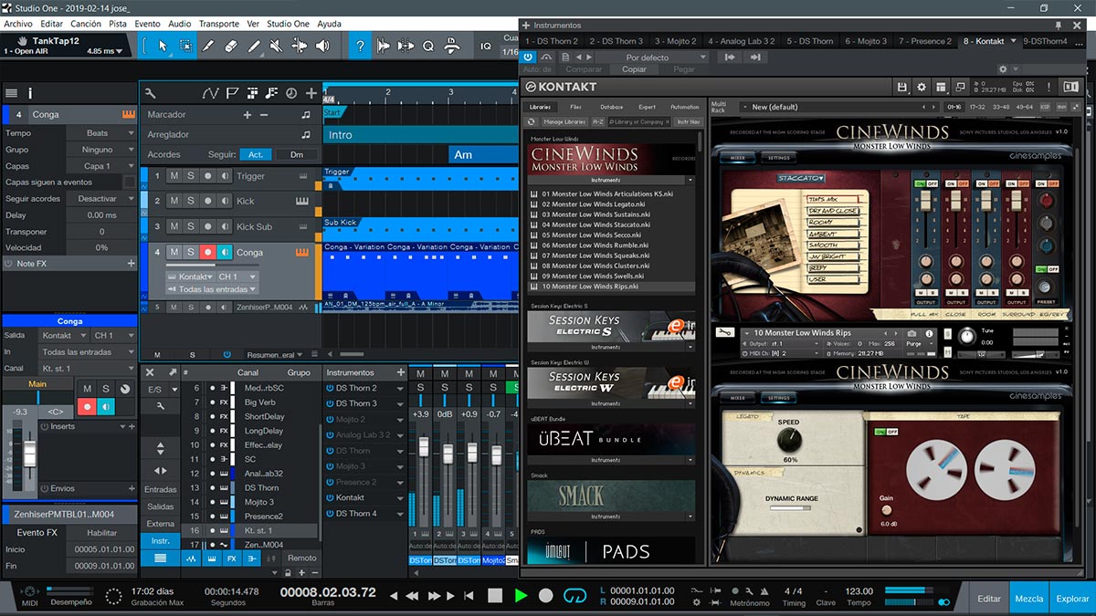
Task: Select the Range tool
Action: click(185, 46)
